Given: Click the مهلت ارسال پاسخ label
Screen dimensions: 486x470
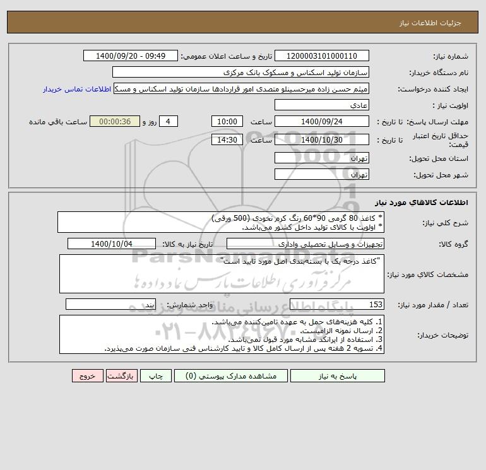Looking at the screenshot, I should click(437, 122).
